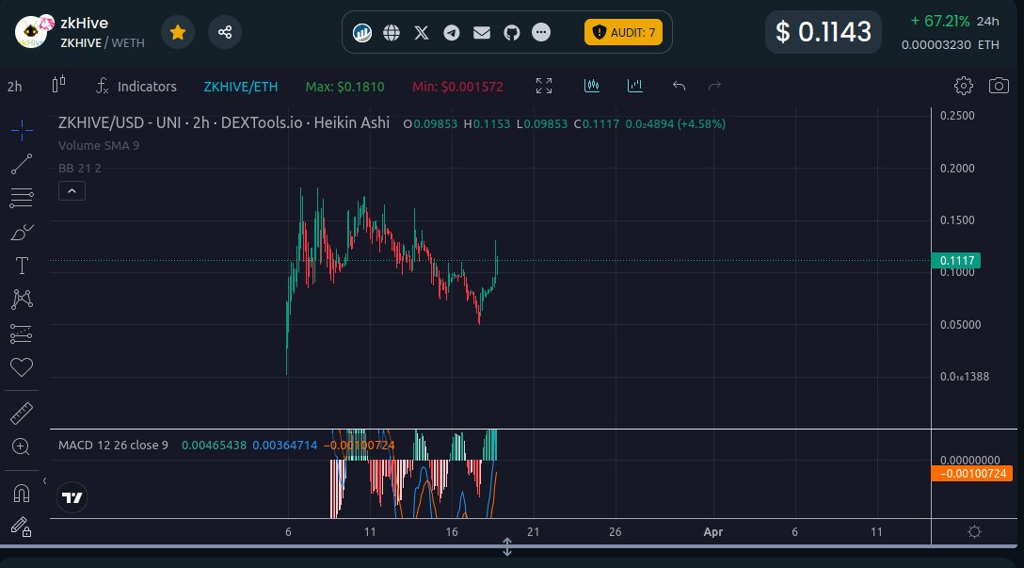Share the zkHive pair page
Screen dimensions: 1024x568
coord(225,32)
